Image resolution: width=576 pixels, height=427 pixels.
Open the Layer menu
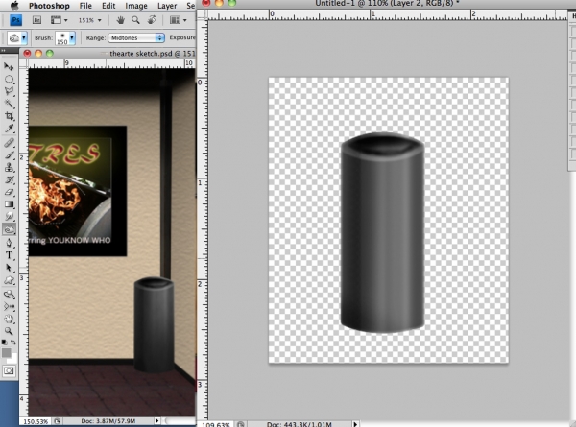click(x=167, y=6)
